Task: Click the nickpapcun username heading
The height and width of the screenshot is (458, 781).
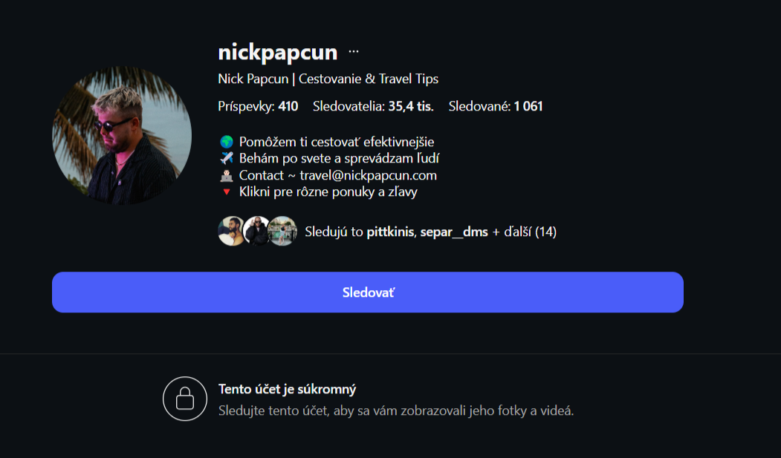Action: (x=278, y=52)
